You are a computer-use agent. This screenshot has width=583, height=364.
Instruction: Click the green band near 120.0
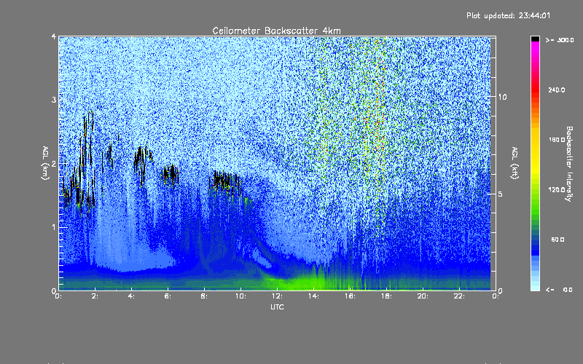535,193
